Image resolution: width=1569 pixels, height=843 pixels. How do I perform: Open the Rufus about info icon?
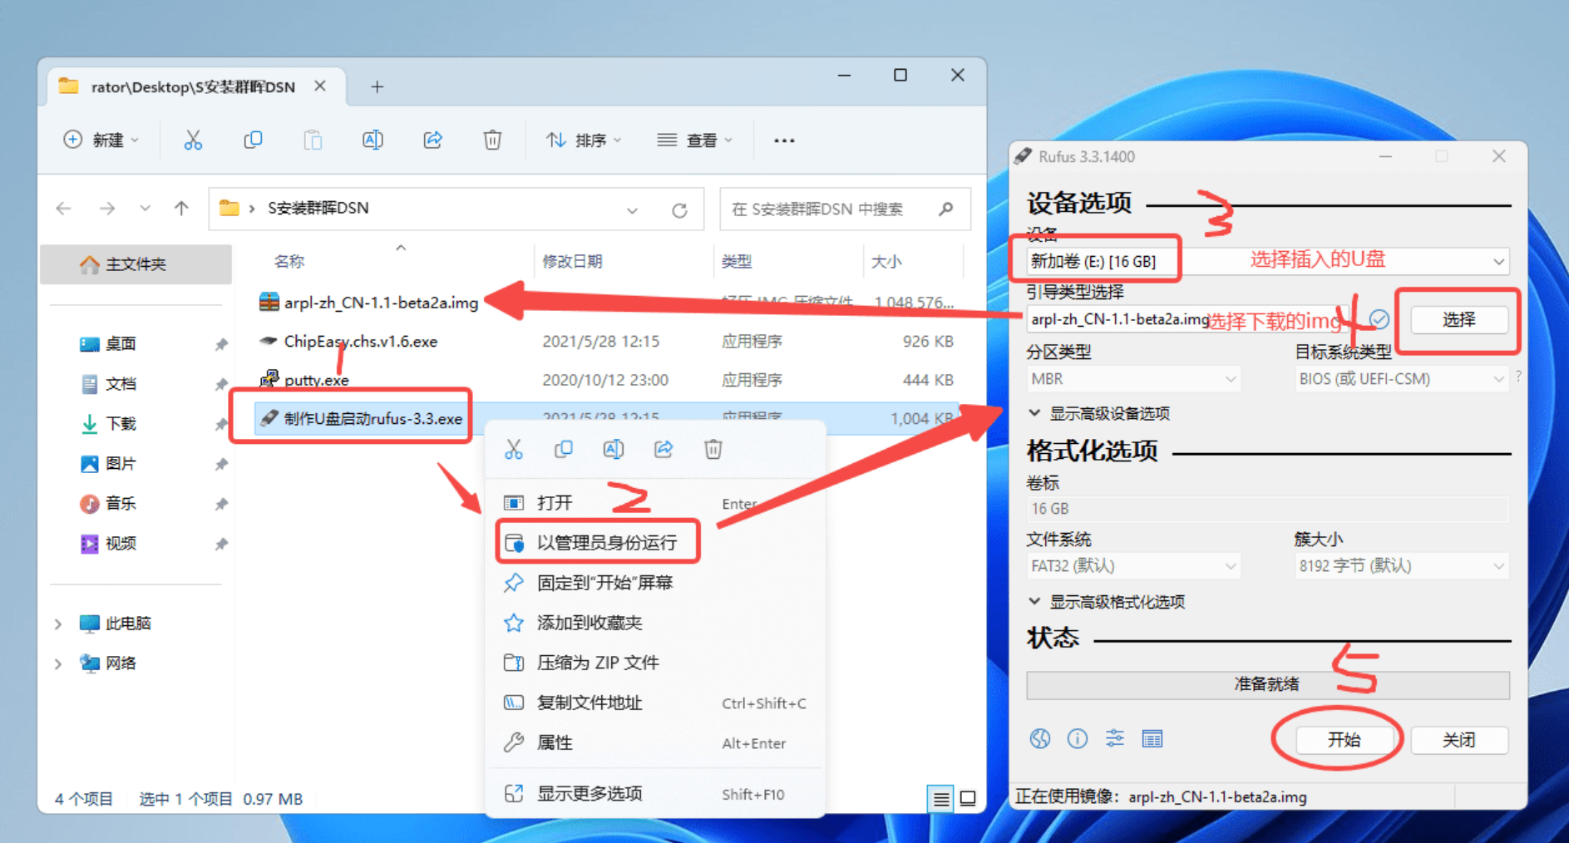[x=1077, y=738]
